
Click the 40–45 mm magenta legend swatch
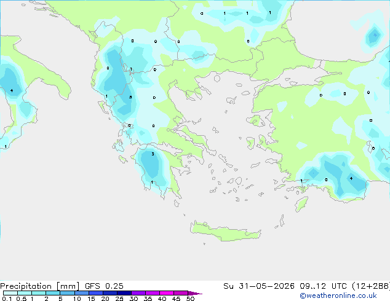click(x=167, y=293)
